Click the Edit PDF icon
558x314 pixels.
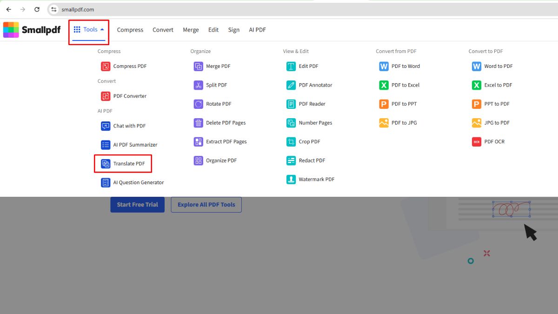(291, 67)
